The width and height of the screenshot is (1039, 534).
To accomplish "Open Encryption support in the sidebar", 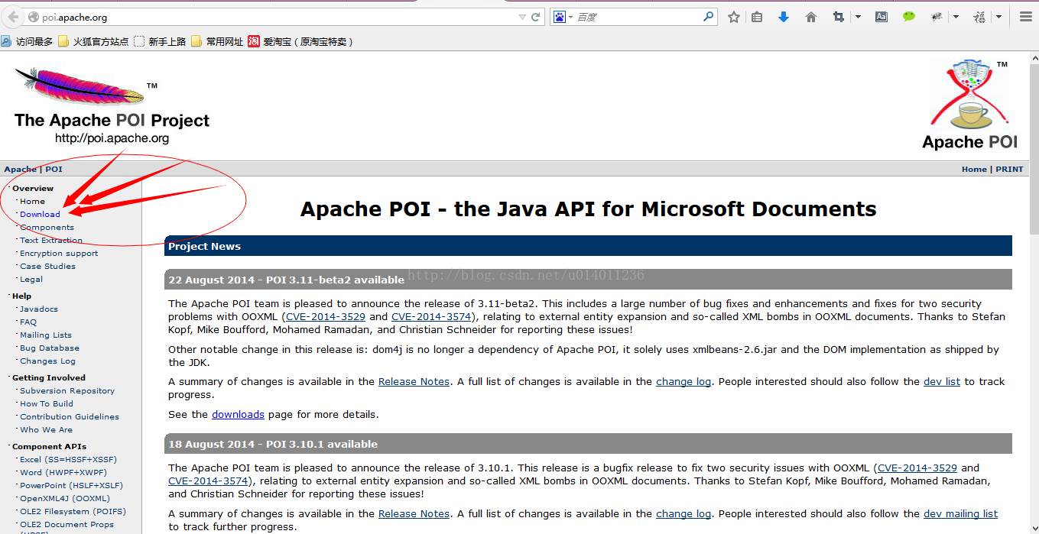I will pyautogui.click(x=59, y=254).
